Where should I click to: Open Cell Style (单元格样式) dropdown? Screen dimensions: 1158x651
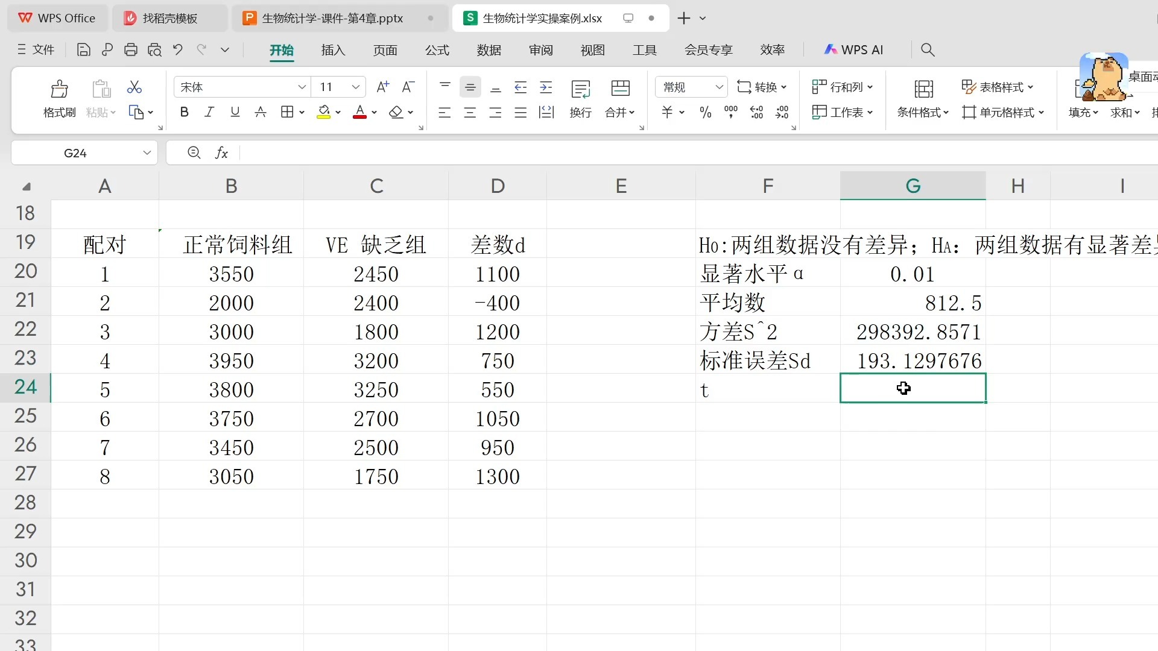[x=1003, y=112]
